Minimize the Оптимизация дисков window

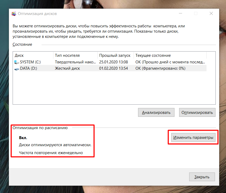(180, 14)
